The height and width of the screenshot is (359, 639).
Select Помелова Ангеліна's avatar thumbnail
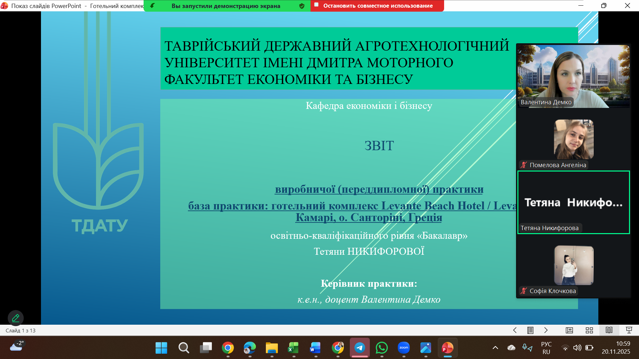point(574,139)
